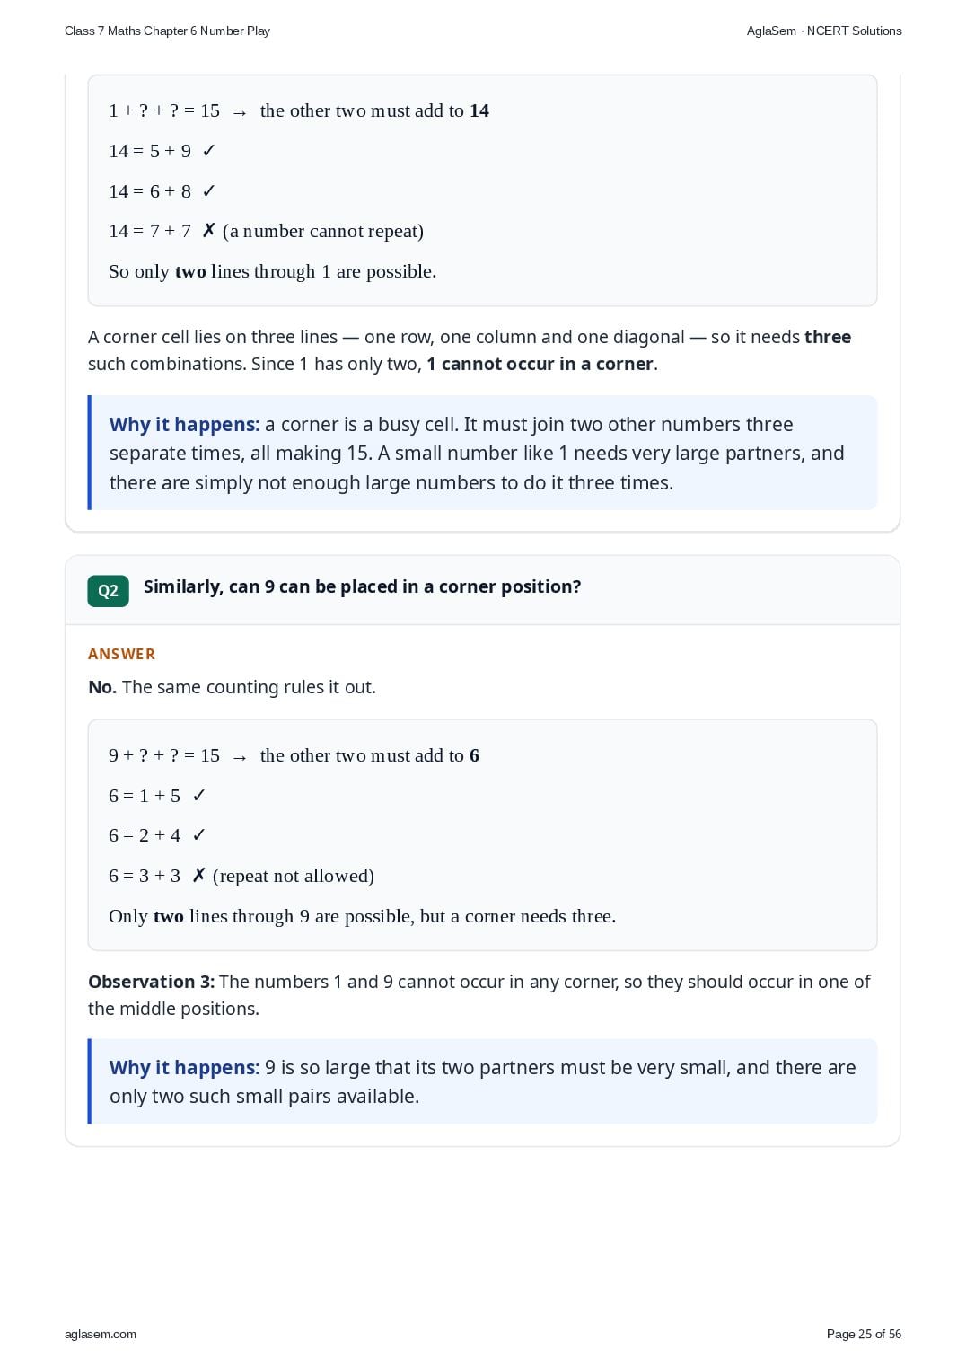Click the cross mark after 6 = 3 + 3

(199, 876)
